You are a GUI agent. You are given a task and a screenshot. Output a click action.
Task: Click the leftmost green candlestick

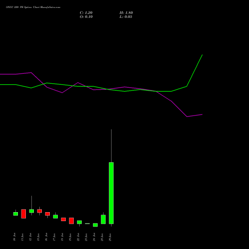click(15, 214)
